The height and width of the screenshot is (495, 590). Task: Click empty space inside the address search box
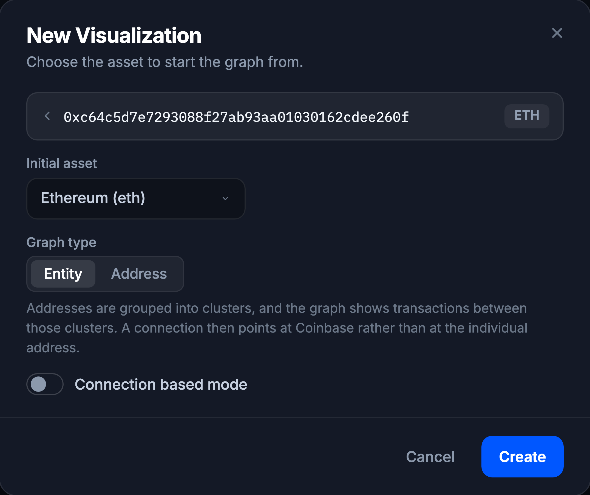pyautogui.click(x=455, y=116)
